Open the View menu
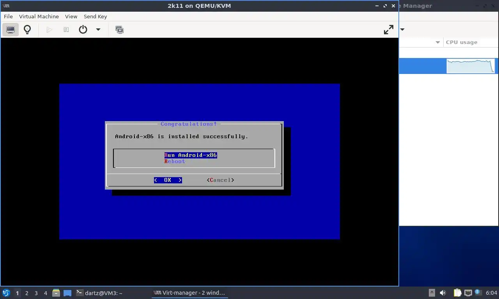This screenshot has height=299, width=499. [71, 16]
